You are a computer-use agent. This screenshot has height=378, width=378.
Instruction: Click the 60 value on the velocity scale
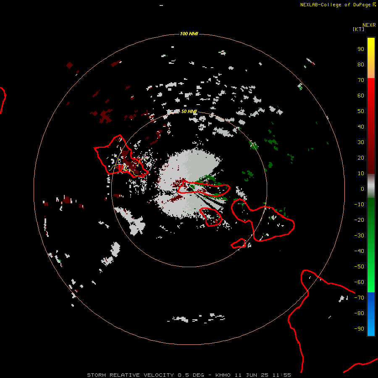click(x=361, y=95)
